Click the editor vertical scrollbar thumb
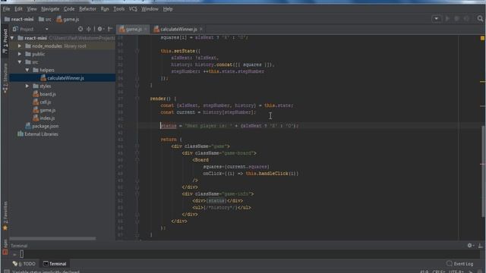Image resolution: width=486 pixels, height=273 pixels. coord(484,172)
